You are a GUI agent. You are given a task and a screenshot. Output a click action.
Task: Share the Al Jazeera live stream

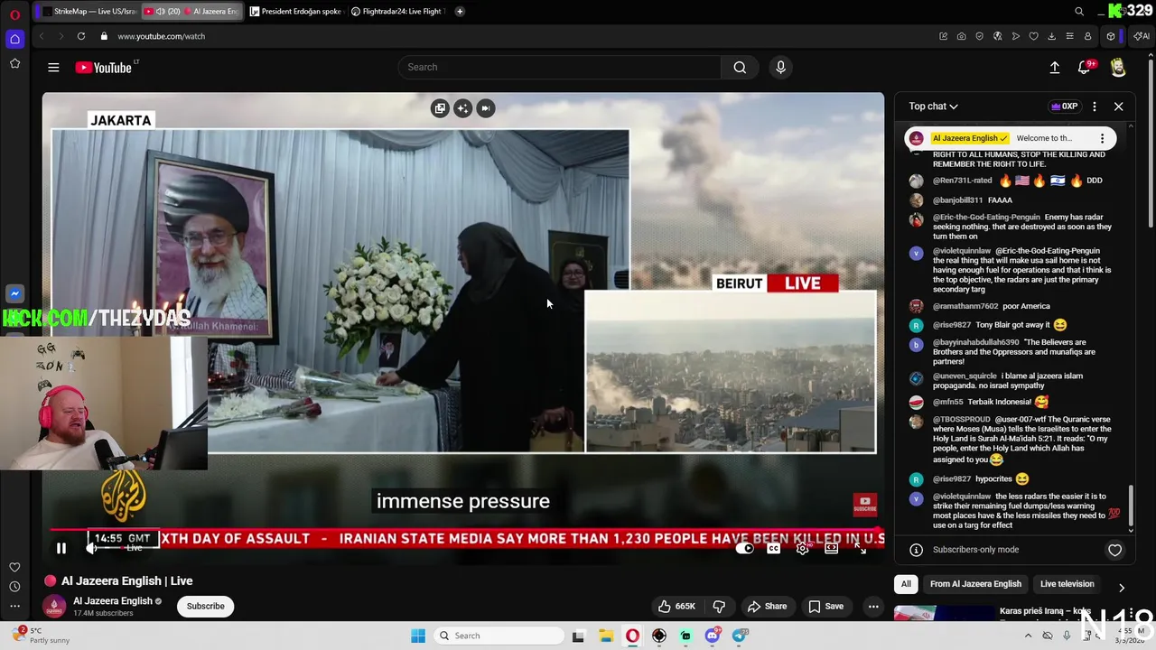[x=767, y=606]
